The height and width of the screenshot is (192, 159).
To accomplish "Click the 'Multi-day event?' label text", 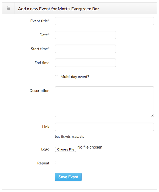I will [x=75, y=77].
